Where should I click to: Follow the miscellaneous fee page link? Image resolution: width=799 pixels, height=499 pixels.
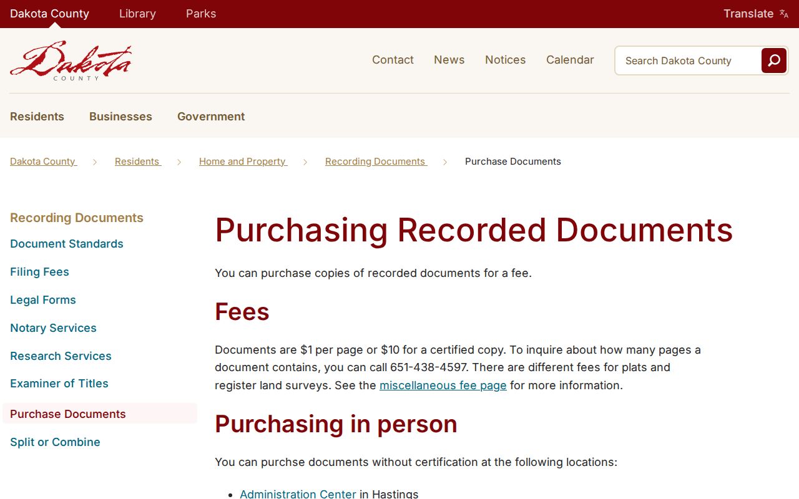(443, 385)
